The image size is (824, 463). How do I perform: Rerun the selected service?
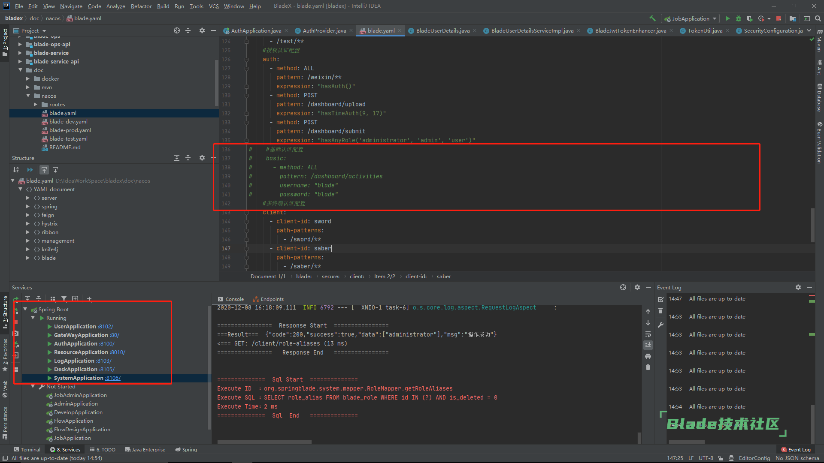pos(16,299)
